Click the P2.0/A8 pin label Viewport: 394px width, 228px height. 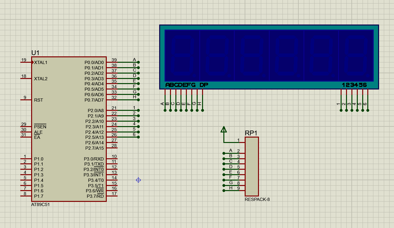pyautogui.click(x=96, y=110)
